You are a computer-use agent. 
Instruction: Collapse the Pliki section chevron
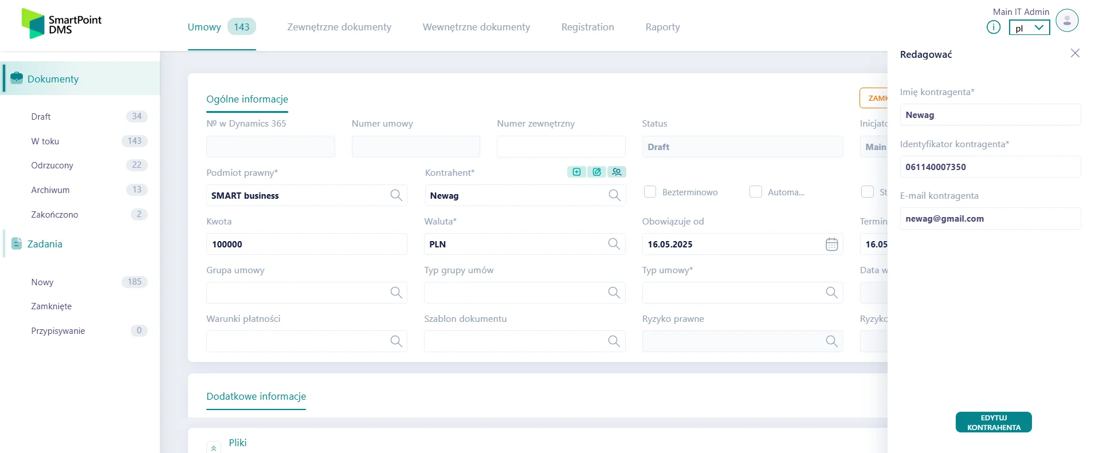[213, 448]
